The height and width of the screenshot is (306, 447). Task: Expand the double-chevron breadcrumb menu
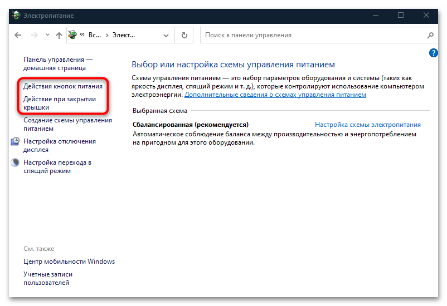82,35
